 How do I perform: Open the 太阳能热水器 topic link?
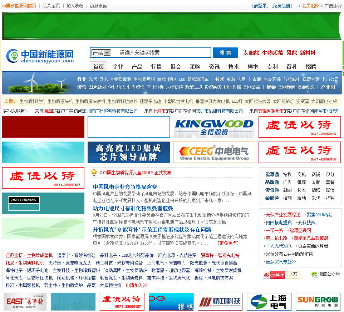(257, 101)
